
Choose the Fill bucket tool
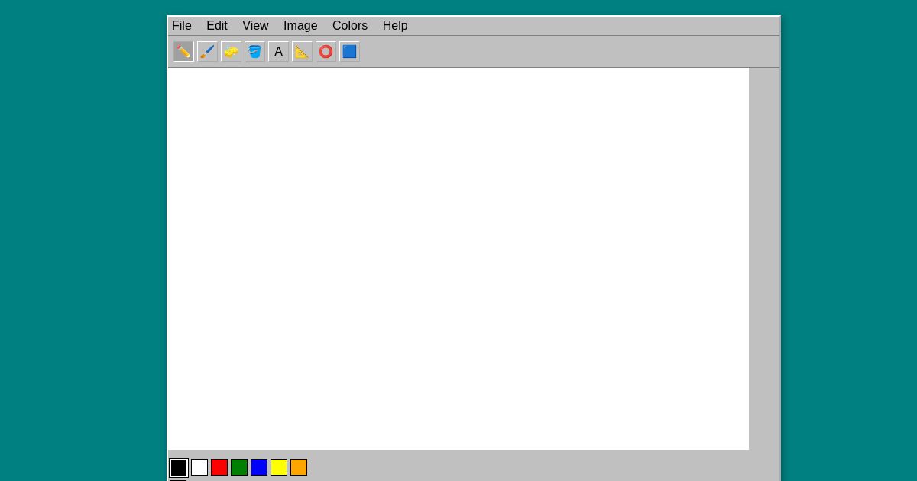[x=254, y=51]
